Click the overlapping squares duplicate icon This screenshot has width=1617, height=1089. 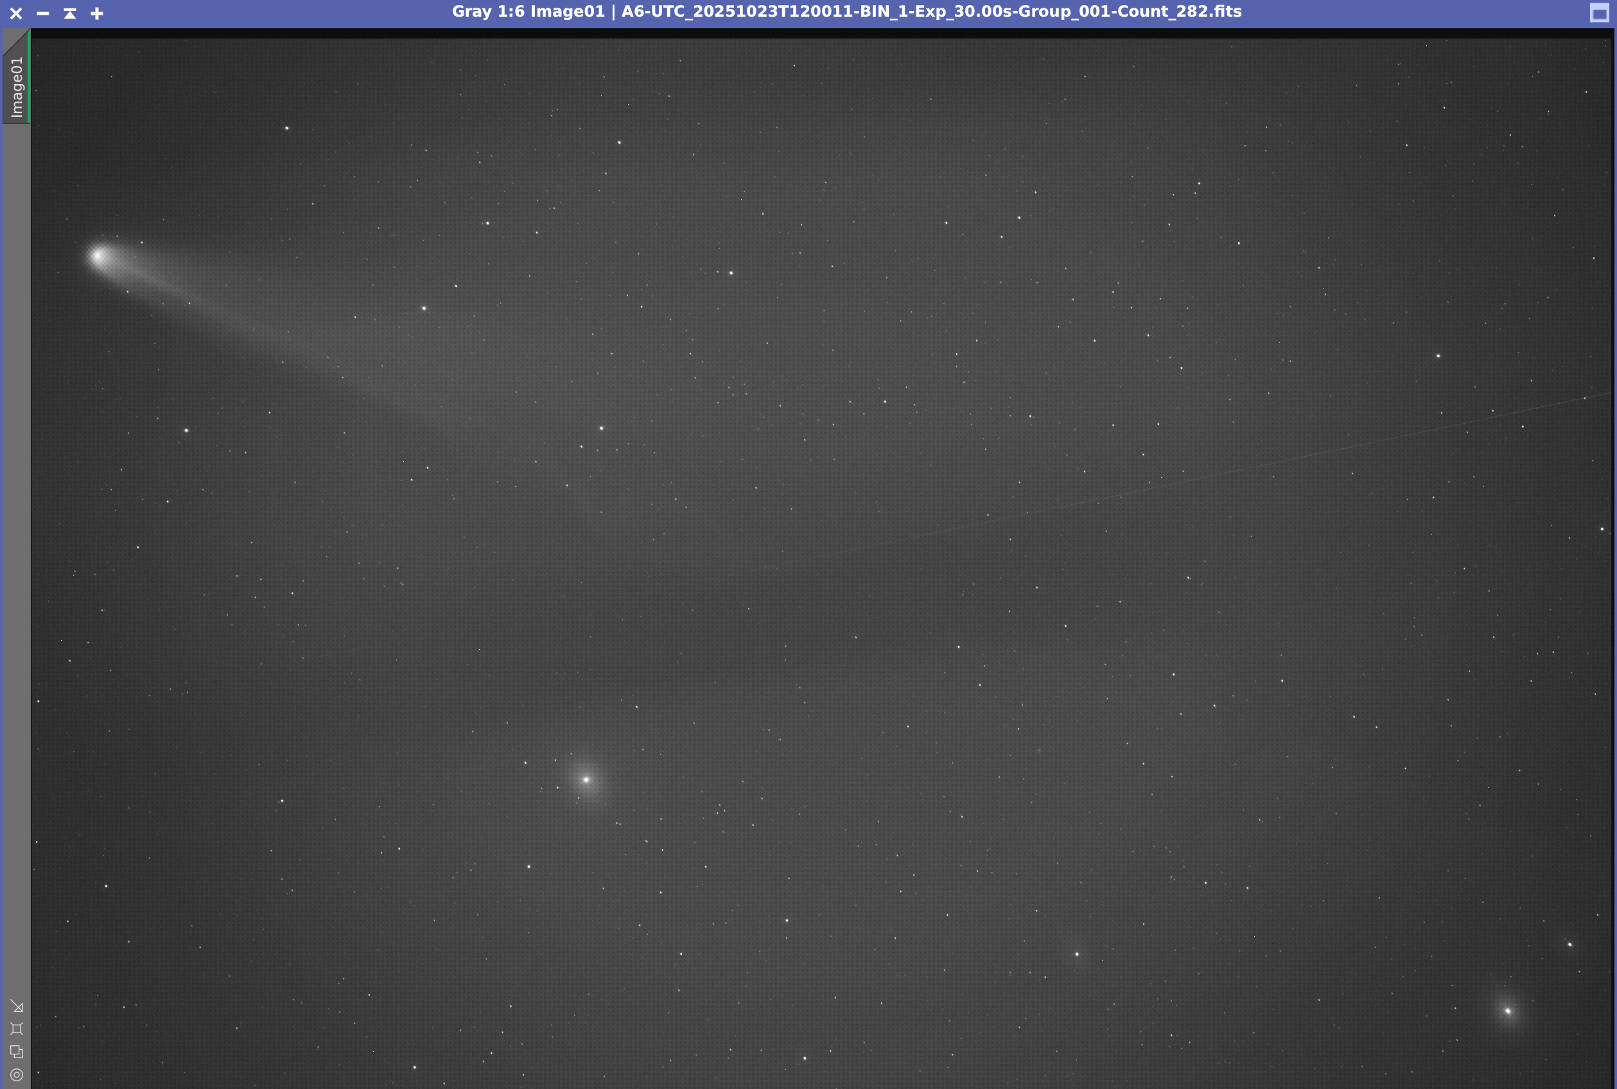pyautogui.click(x=17, y=1052)
